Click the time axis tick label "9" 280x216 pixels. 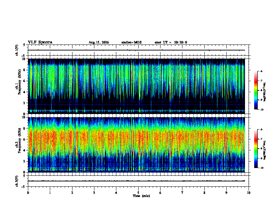226,193
